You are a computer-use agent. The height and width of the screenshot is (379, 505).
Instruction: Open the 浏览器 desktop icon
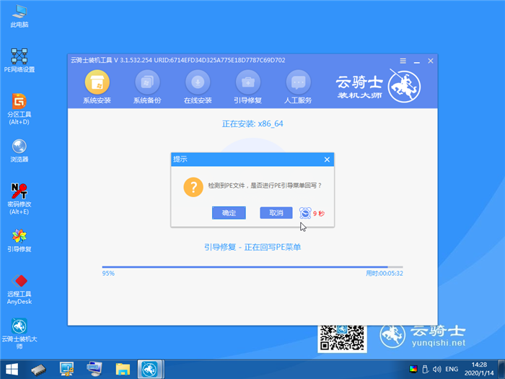(x=19, y=150)
